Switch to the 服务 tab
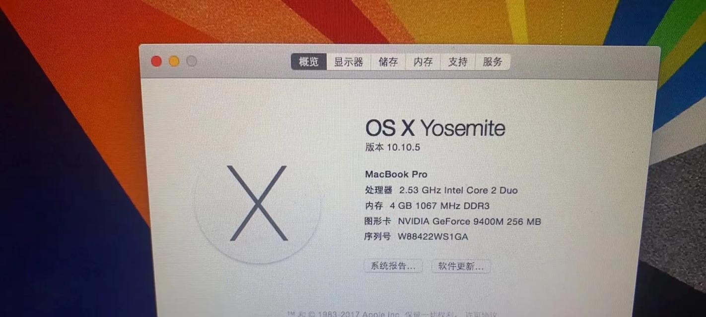Image resolution: width=706 pixels, height=317 pixels. (x=493, y=62)
